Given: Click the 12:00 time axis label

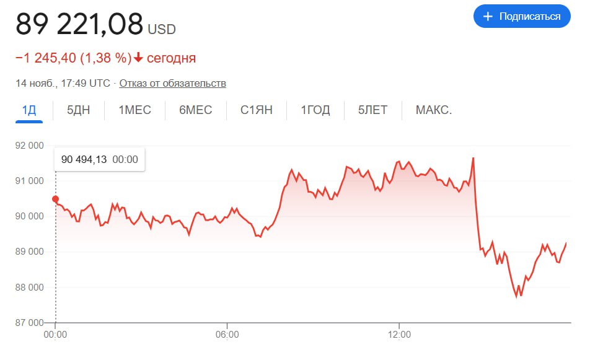Looking at the screenshot, I should (399, 335).
